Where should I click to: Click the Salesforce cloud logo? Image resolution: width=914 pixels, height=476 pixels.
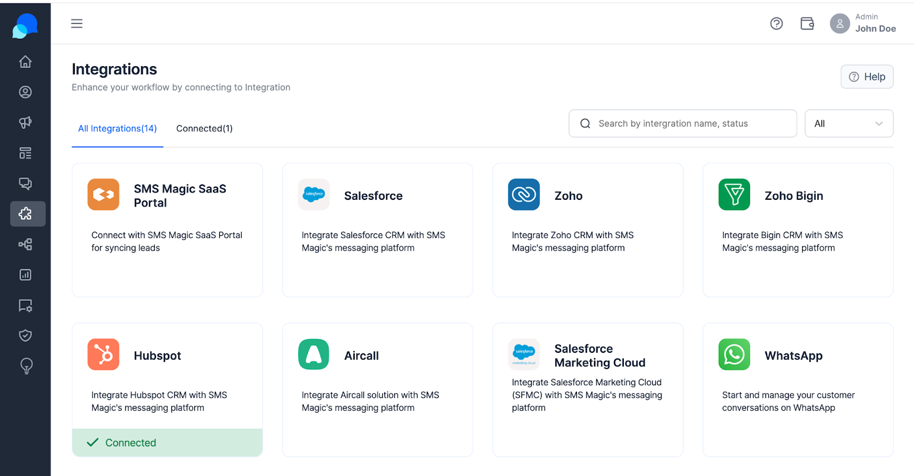coord(314,195)
